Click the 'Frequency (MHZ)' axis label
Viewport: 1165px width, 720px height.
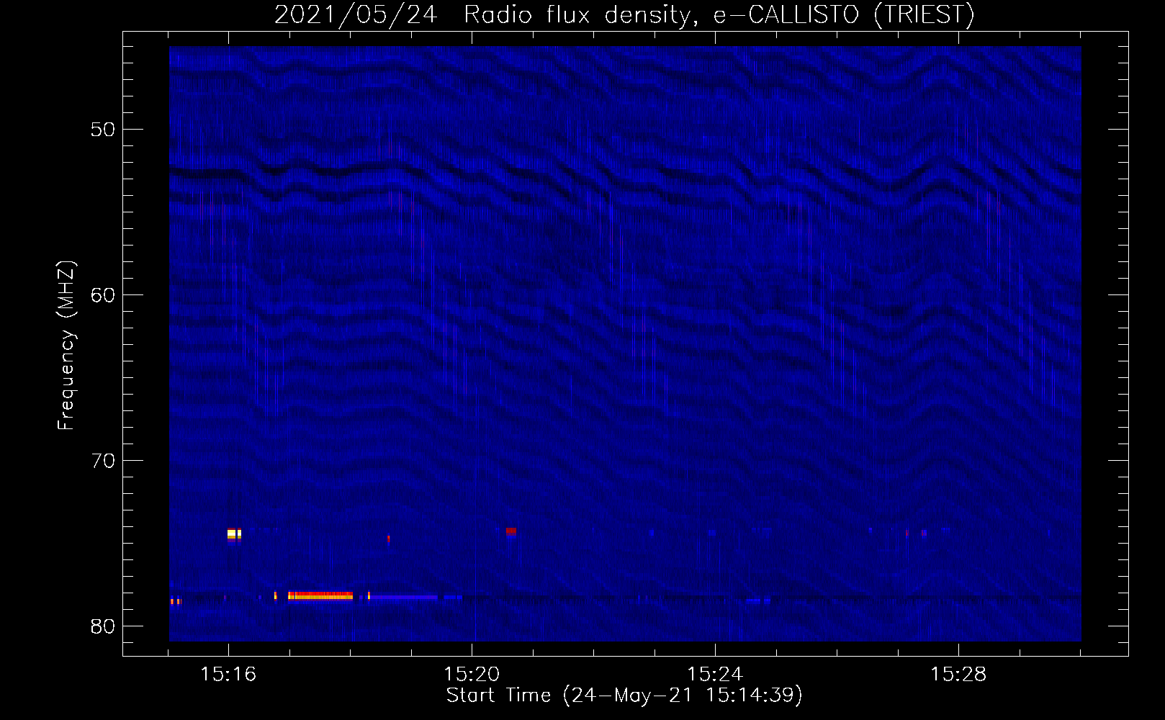click(66, 346)
